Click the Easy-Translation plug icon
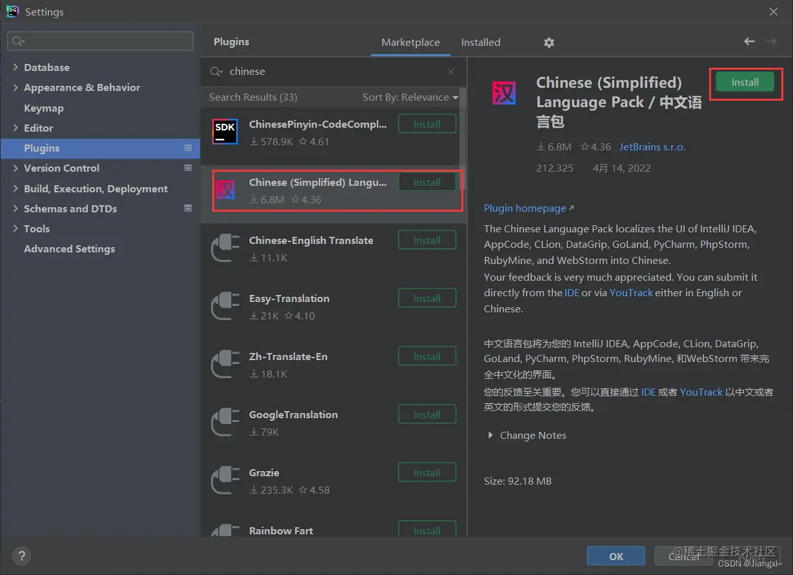This screenshot has height=575, width=793. [225, 307]
